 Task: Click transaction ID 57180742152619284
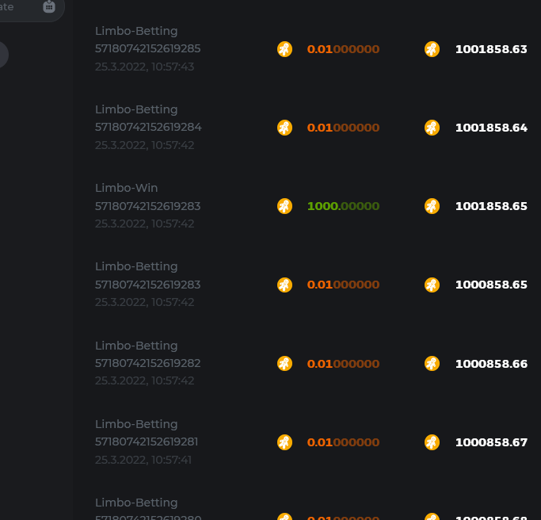(148, 128)
